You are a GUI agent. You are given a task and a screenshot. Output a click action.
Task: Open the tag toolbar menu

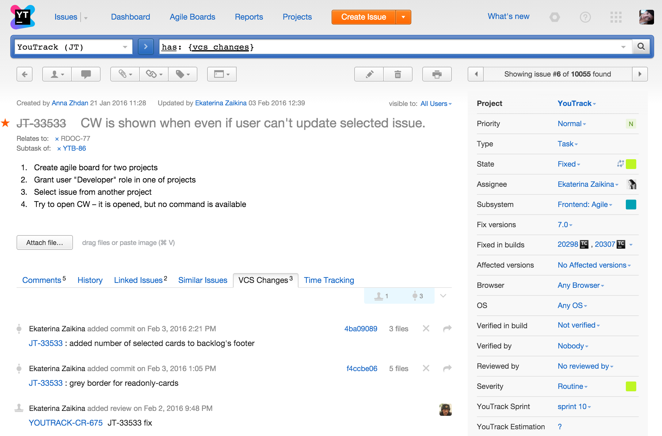pos(183,74)
